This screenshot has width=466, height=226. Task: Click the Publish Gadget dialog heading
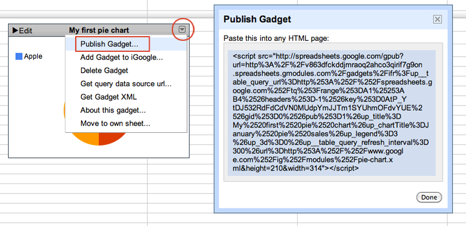click(257, 19)
